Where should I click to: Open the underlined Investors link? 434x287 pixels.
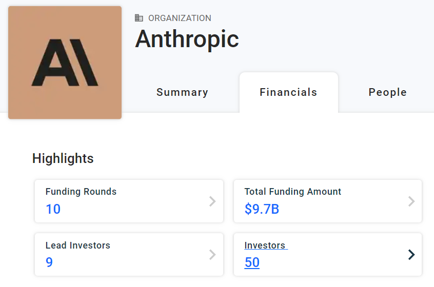click(265, 245)
